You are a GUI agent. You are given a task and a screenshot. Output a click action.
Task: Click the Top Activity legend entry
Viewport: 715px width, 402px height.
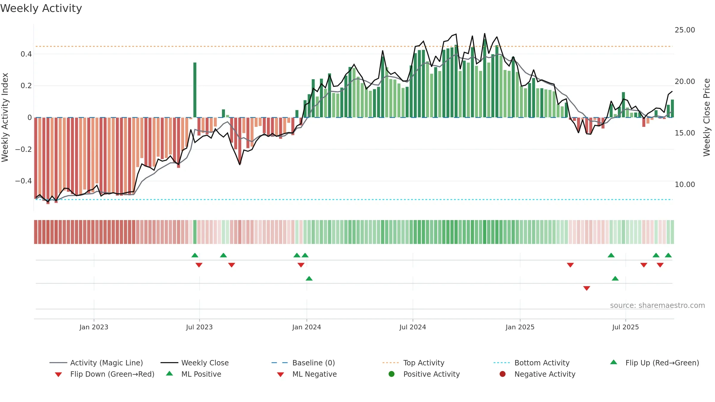pos(414,363)
